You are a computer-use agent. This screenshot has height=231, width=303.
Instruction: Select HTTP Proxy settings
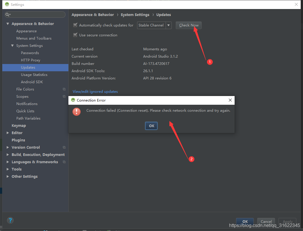click(31, 60)
